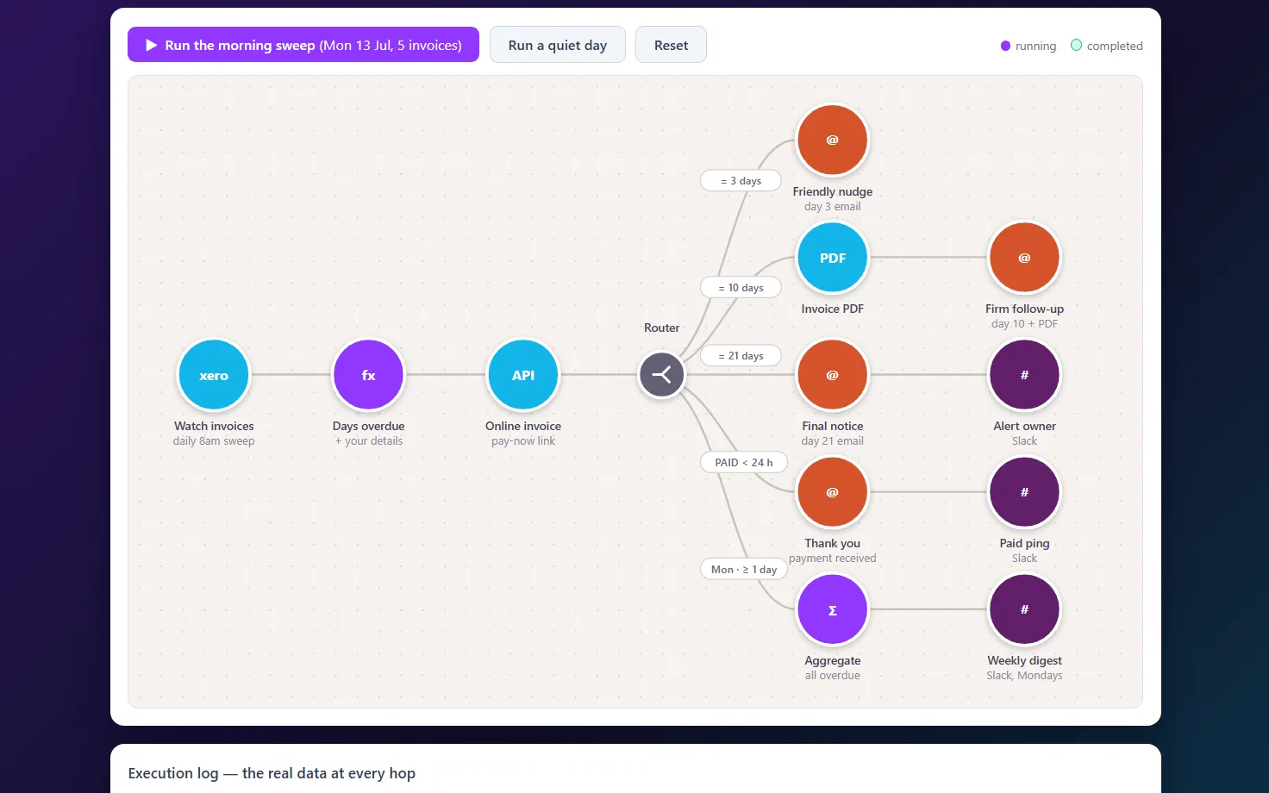Select the fx Days overdue node
Viewport: 1269px width, 793px height.
[368, 375]
